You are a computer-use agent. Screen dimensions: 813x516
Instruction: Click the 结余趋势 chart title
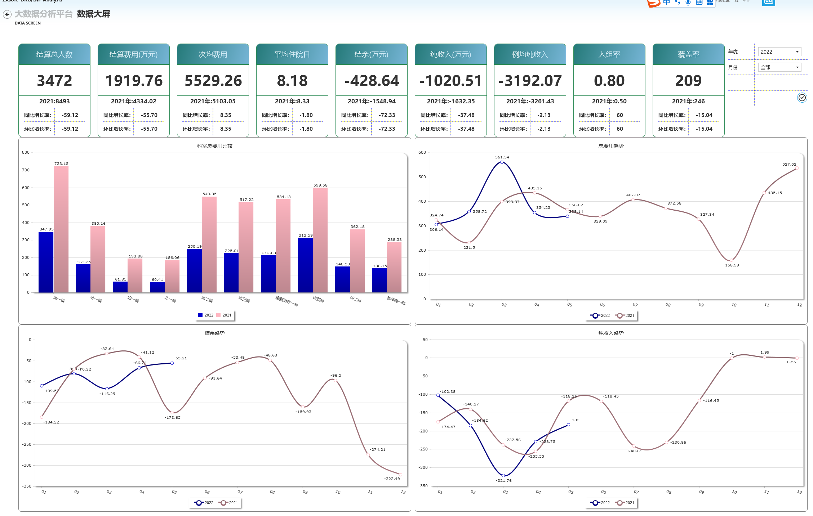(x=215, y=333)
